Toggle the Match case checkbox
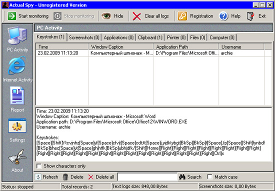 click(x=210, y=176)
